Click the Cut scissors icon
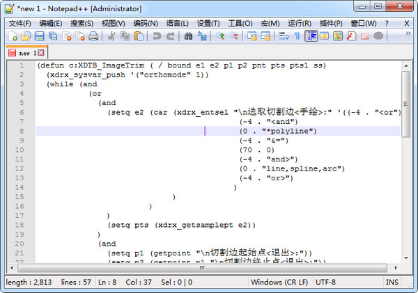The height and width of the screenshot is (293, 418). (x=111, y=36)
